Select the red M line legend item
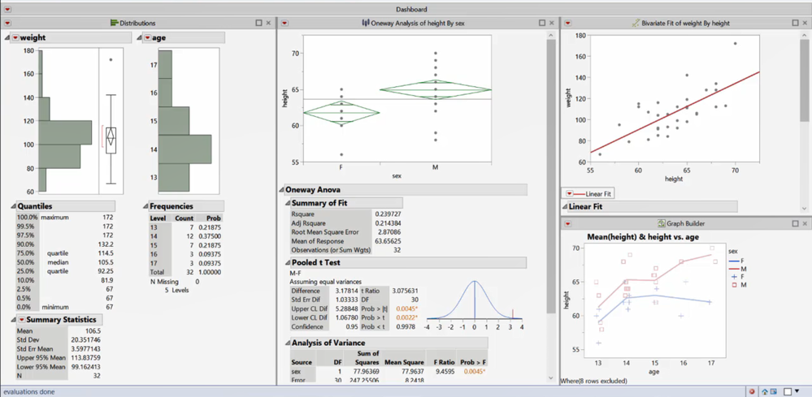The image size is (812, 397). 736,269
